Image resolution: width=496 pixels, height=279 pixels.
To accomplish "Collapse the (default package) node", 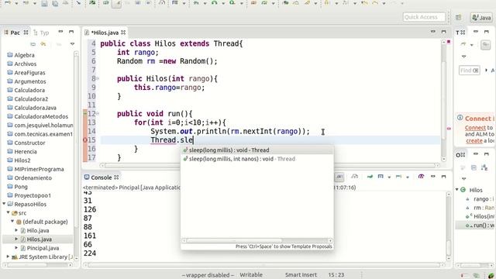I will click(12, 222).
